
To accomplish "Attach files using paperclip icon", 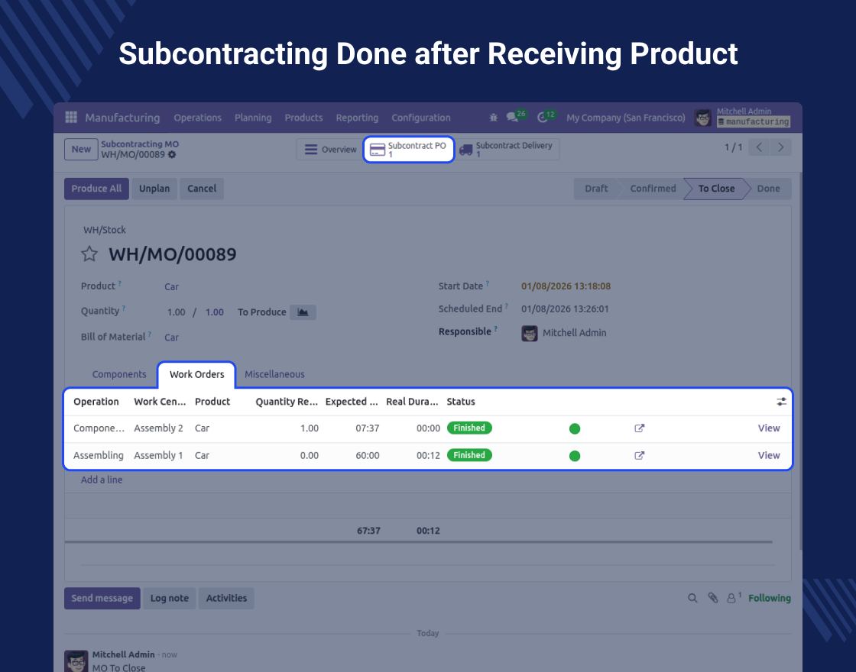I will coord(712,599).
